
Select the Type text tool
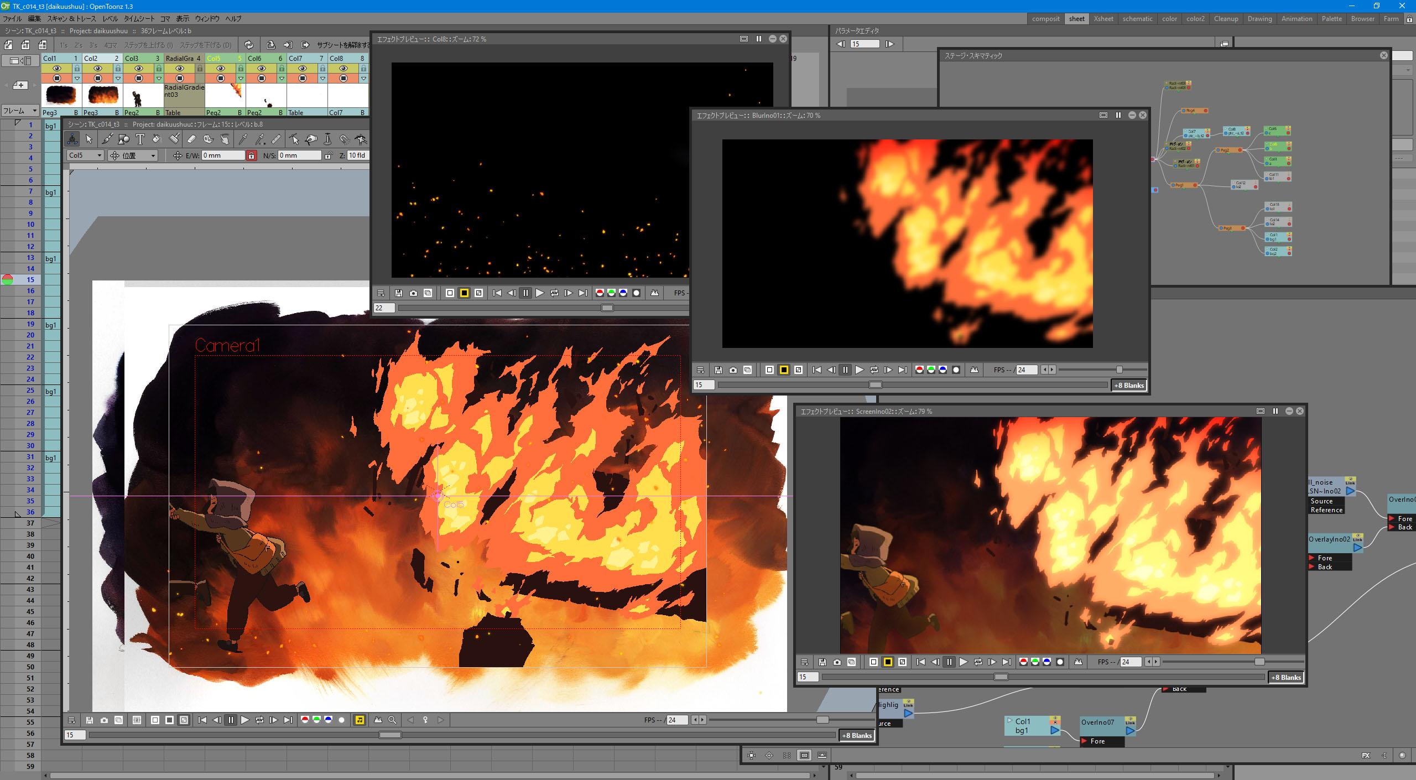coord(140,139)
